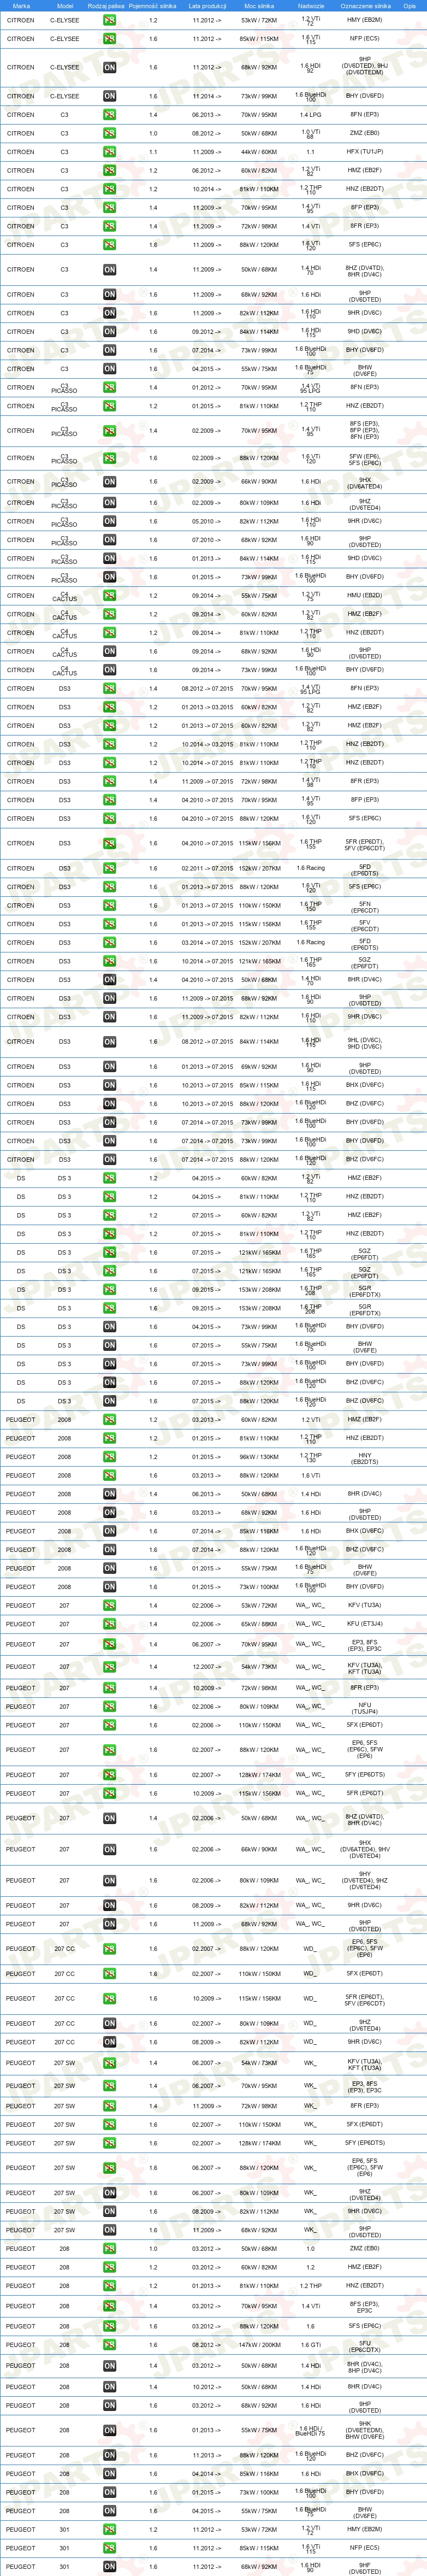Viewport: 427px width, 2576px height.
Task: Click the "Moc silnika" column header
Action: click(x=259, y=5)
